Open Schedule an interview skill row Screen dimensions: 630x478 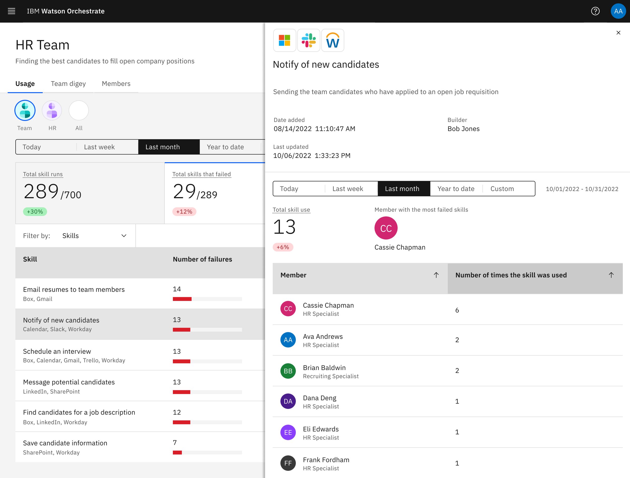coord(140,355)
